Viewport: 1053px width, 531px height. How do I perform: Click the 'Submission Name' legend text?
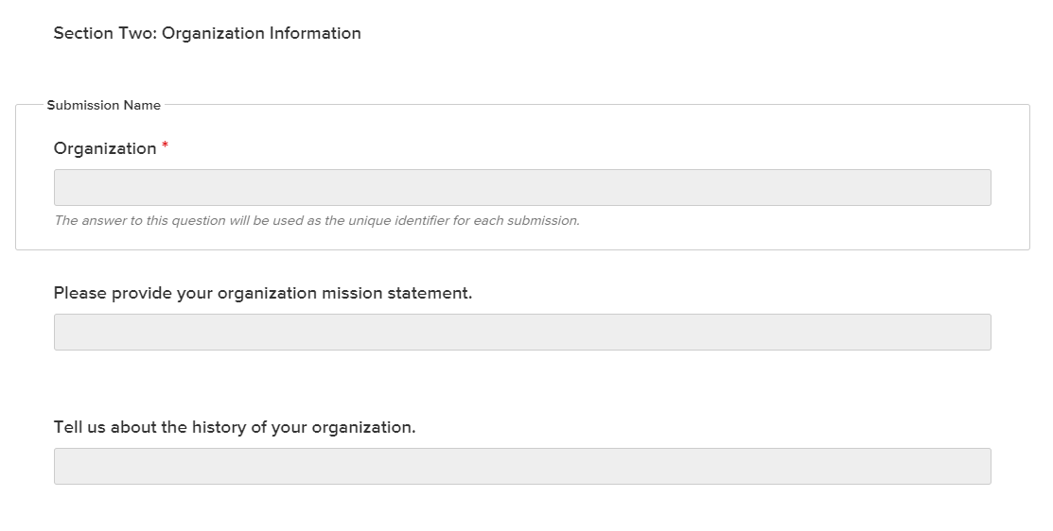[104, 105]
